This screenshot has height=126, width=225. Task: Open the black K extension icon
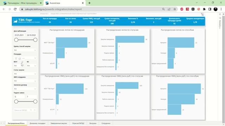click(193, 9)
